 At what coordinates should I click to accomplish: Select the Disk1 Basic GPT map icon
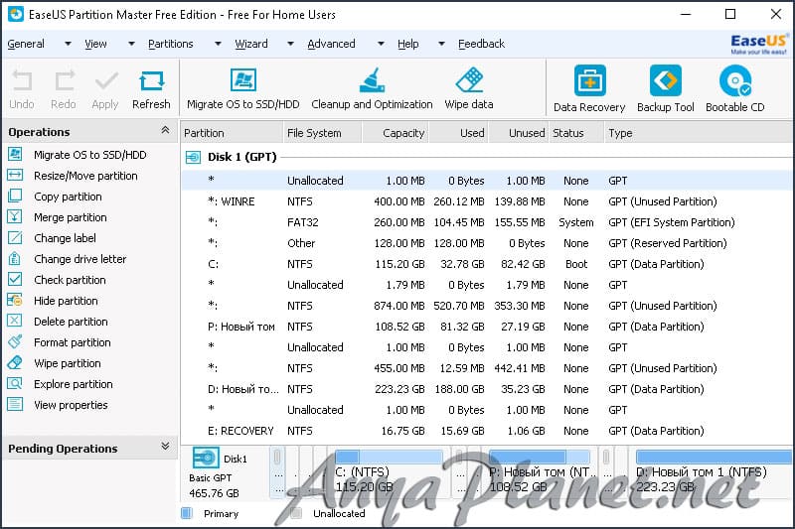pyautogui.click(x=206, y=459)
